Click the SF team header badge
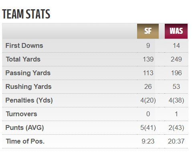The height and width of the screenshot is (152, 192). (x=148, y=31)
